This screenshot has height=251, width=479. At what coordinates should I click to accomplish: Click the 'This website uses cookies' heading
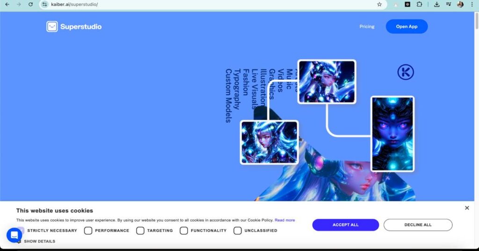(55, 210)
